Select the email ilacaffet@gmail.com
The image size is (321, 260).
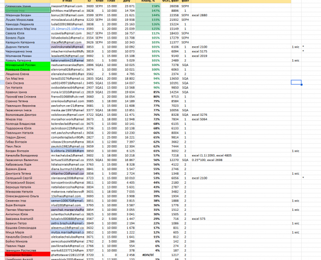pyautogui.click(x=67, y=42)
